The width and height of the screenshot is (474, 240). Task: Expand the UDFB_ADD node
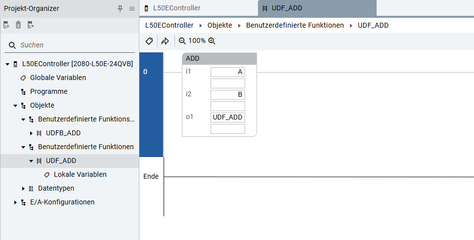click(x=31, y=133)
